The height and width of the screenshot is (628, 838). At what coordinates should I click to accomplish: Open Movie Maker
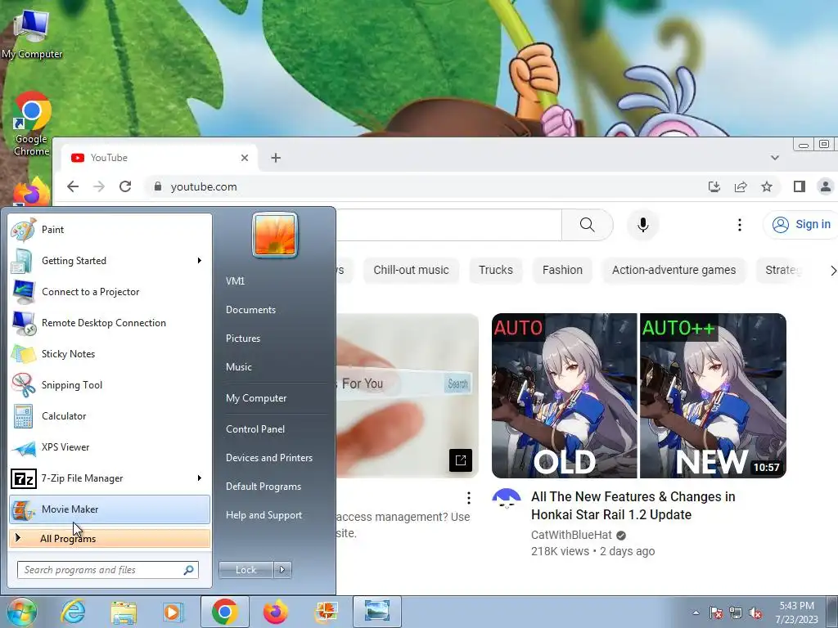[110, 509]
